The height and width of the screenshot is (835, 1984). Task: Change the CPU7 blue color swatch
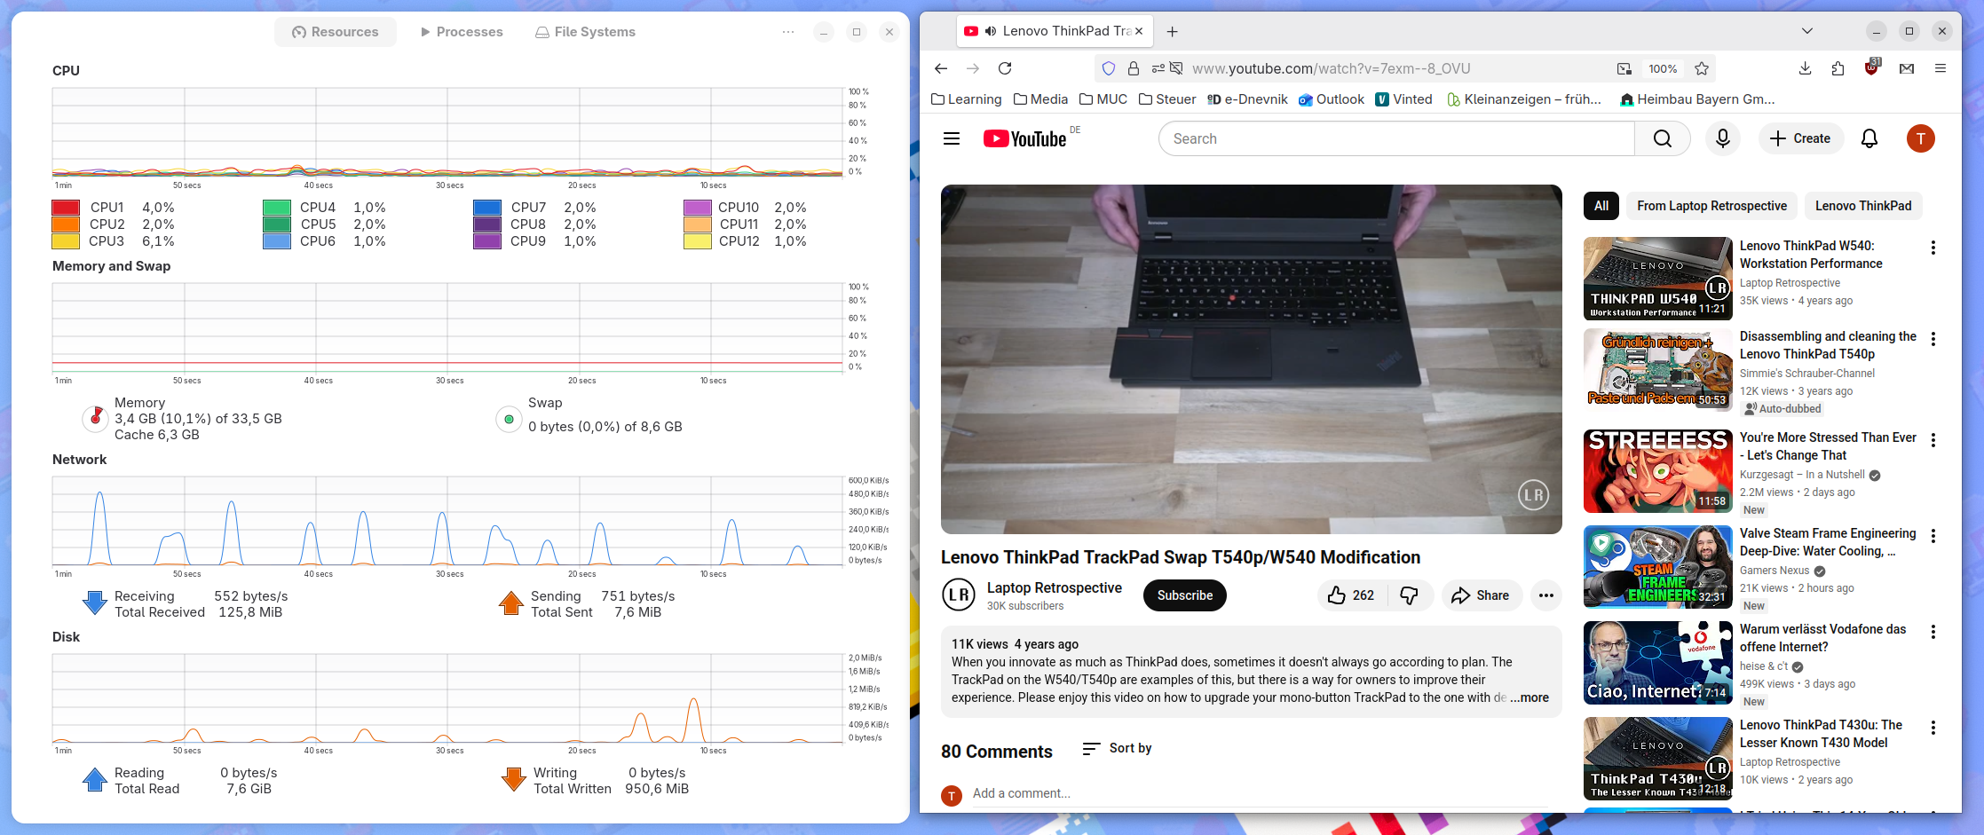tap(487, 208)
